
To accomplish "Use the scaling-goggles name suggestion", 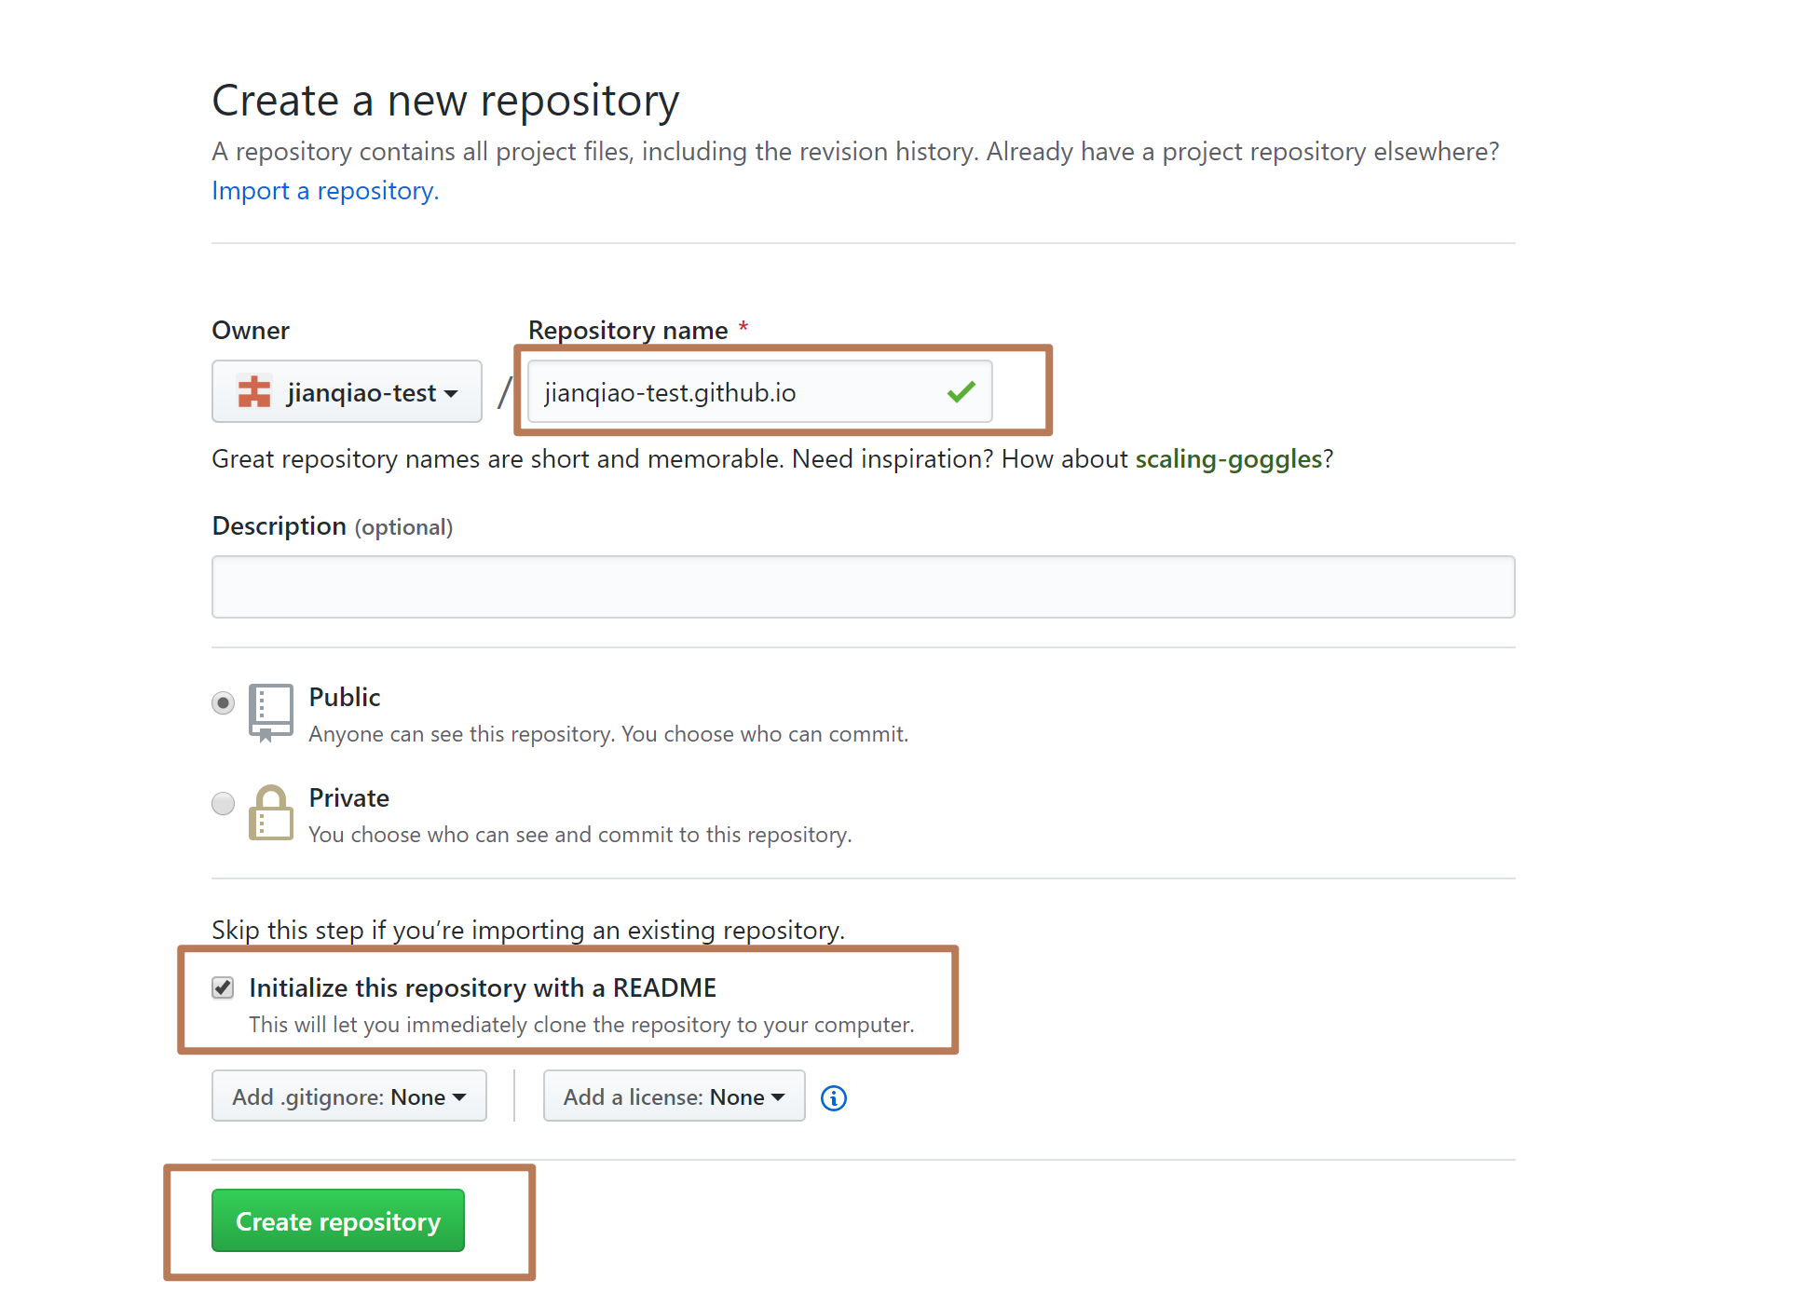I will coord(1228,459).
